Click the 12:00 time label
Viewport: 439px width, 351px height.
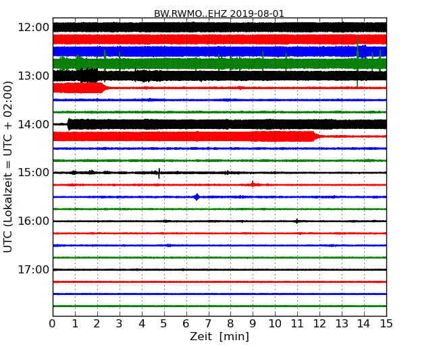(x=34, y=28)
